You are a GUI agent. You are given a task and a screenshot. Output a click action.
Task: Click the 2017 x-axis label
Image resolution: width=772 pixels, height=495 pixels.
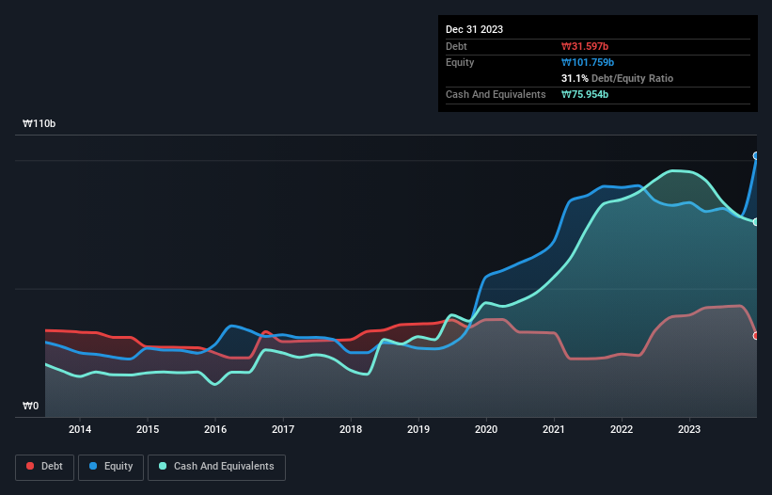point(283,429)
